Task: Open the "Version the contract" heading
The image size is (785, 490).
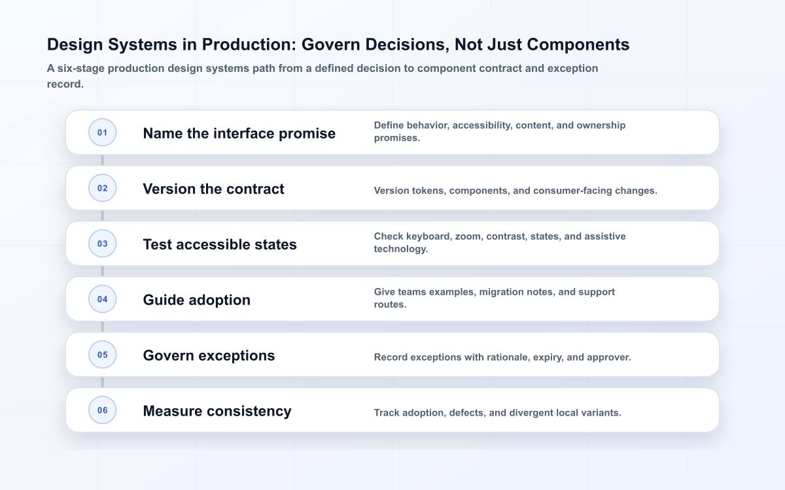Action: 213,189
